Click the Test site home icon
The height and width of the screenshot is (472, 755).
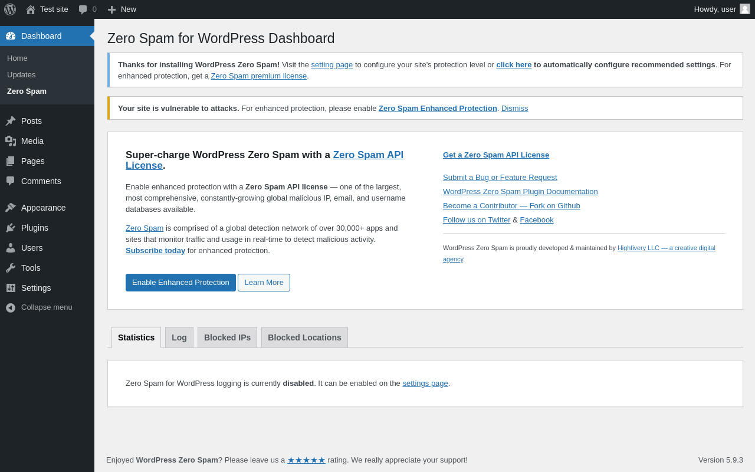31,9
